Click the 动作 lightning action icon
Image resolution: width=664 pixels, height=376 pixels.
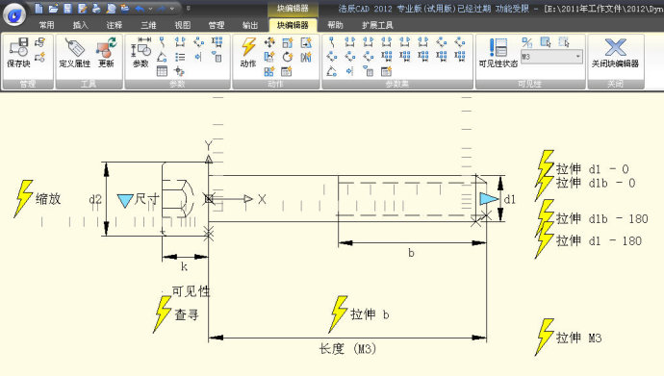(248, 53)
